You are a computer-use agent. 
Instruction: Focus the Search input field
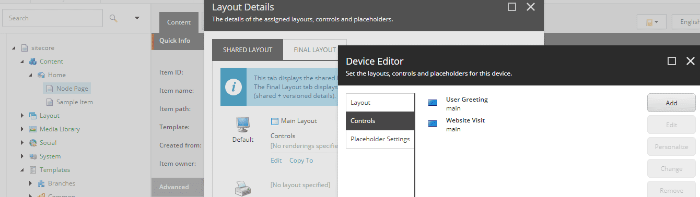coord(53,18)
